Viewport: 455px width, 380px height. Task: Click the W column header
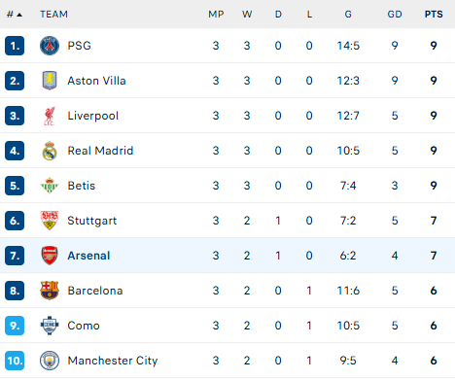click(247, 15)
